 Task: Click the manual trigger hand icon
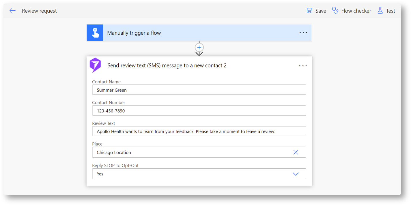(x=95, y=33)
